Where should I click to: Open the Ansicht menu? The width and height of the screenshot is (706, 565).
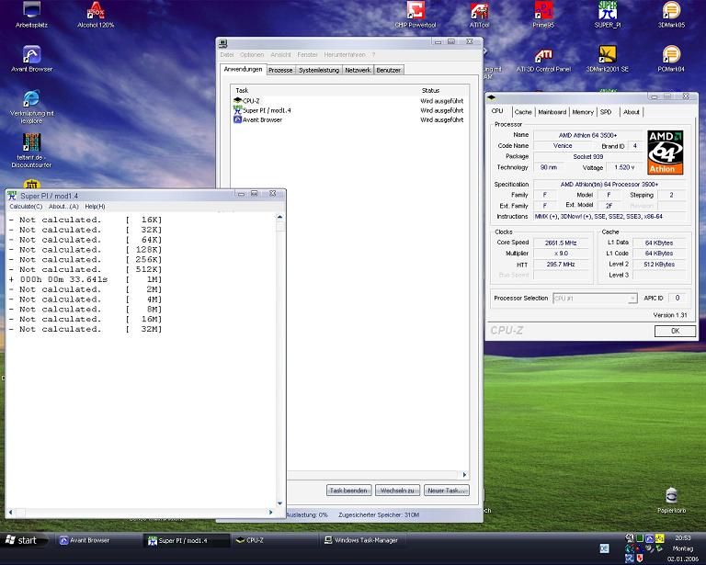click(280, 54)
